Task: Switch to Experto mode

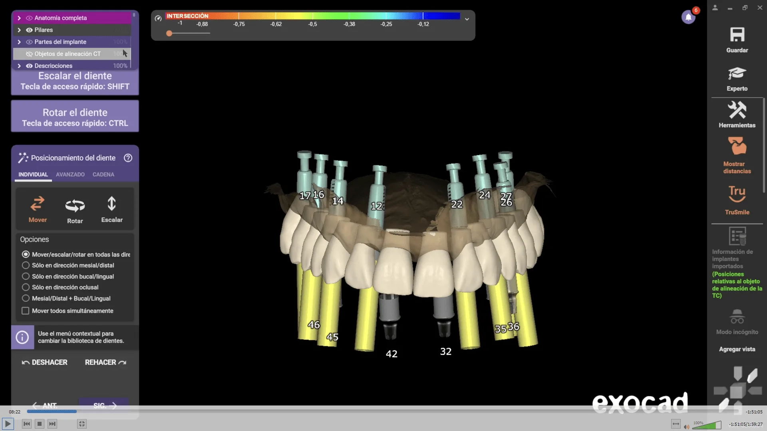Action: 737,79
